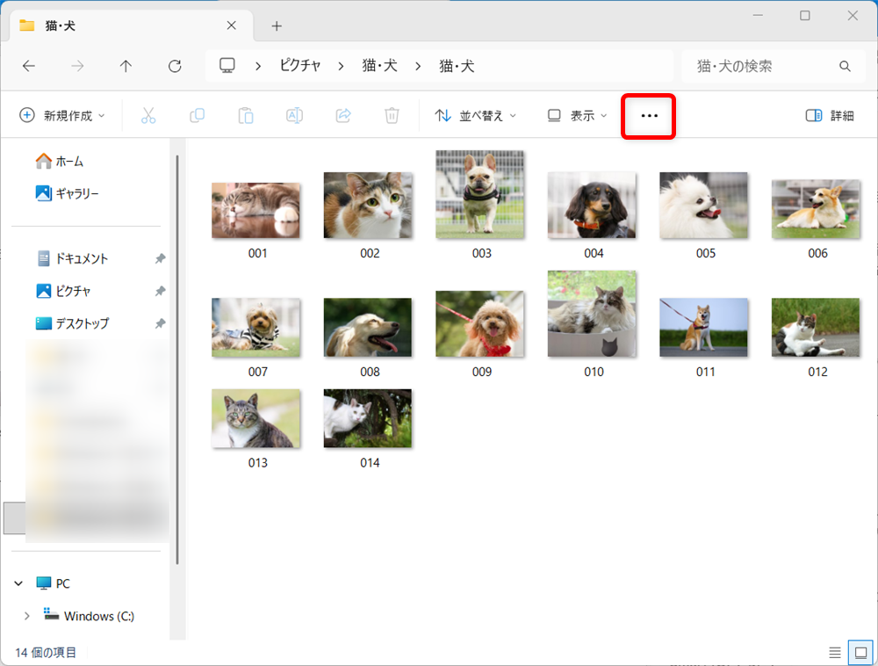Image resolution: width=878 pixels, height=666 pixels.
Task: Click the Delete icon on the toolbar
Action: 392,114
